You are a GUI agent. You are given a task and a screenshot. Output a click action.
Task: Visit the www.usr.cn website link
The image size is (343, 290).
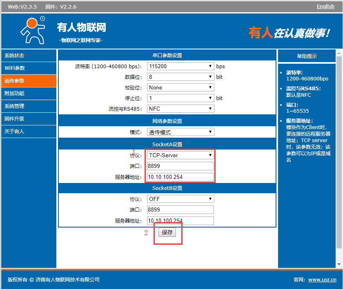coord(322,280)
